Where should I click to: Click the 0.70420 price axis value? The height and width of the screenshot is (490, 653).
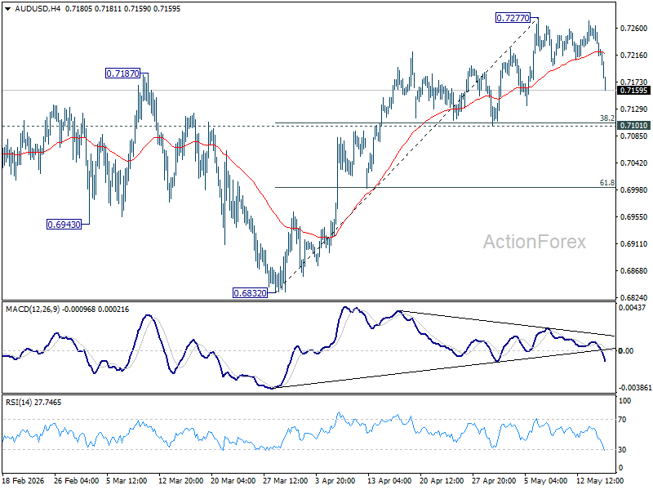(x=634, y=163)
